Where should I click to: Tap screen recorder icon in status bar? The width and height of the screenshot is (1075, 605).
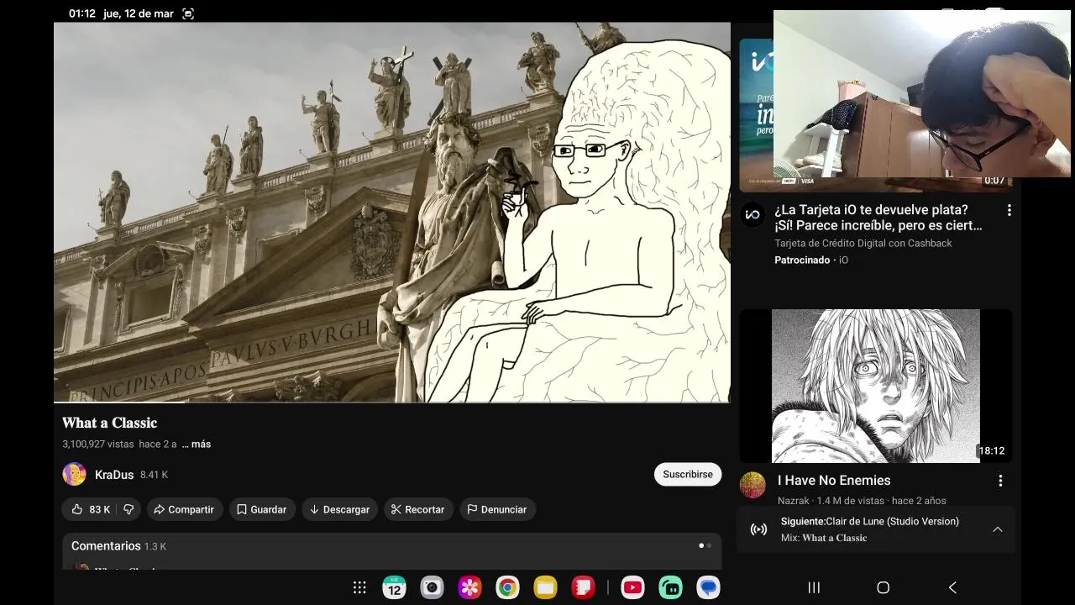[x=188, y=13]
